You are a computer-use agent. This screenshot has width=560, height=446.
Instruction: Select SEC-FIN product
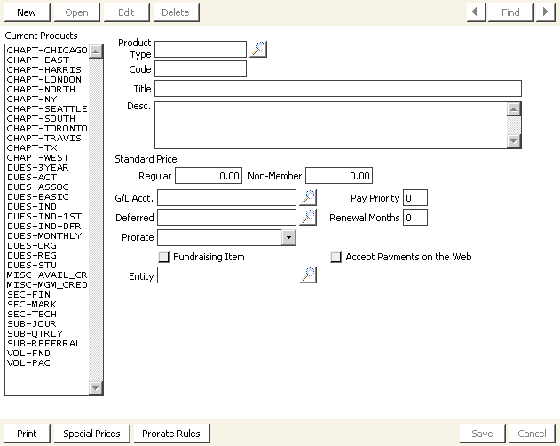pos(47,295)
